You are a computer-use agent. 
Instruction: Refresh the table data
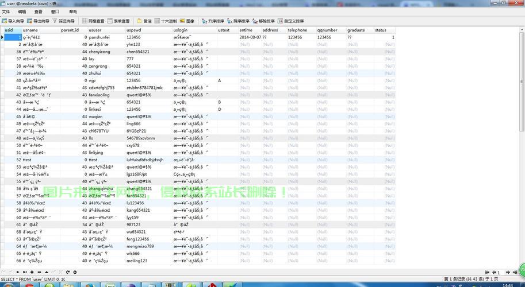pyautogui.click(x=68, y=272)
